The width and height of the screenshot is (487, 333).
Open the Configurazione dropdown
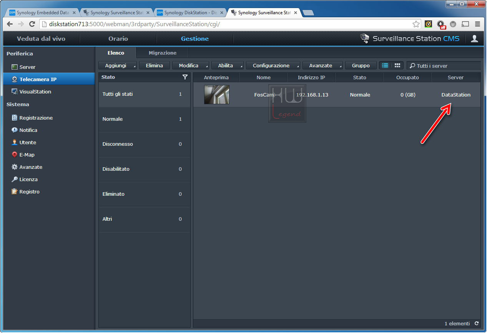273,65
